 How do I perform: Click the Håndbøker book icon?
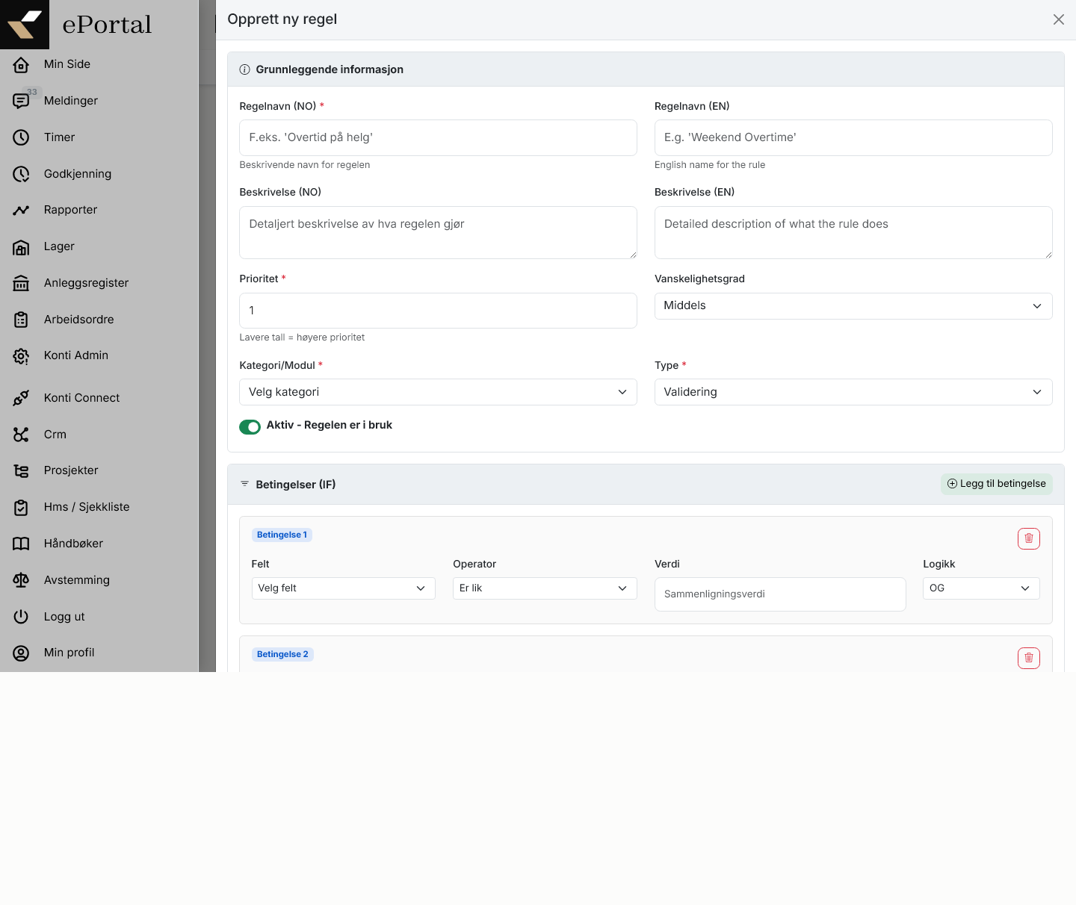(x=21, y=544)
